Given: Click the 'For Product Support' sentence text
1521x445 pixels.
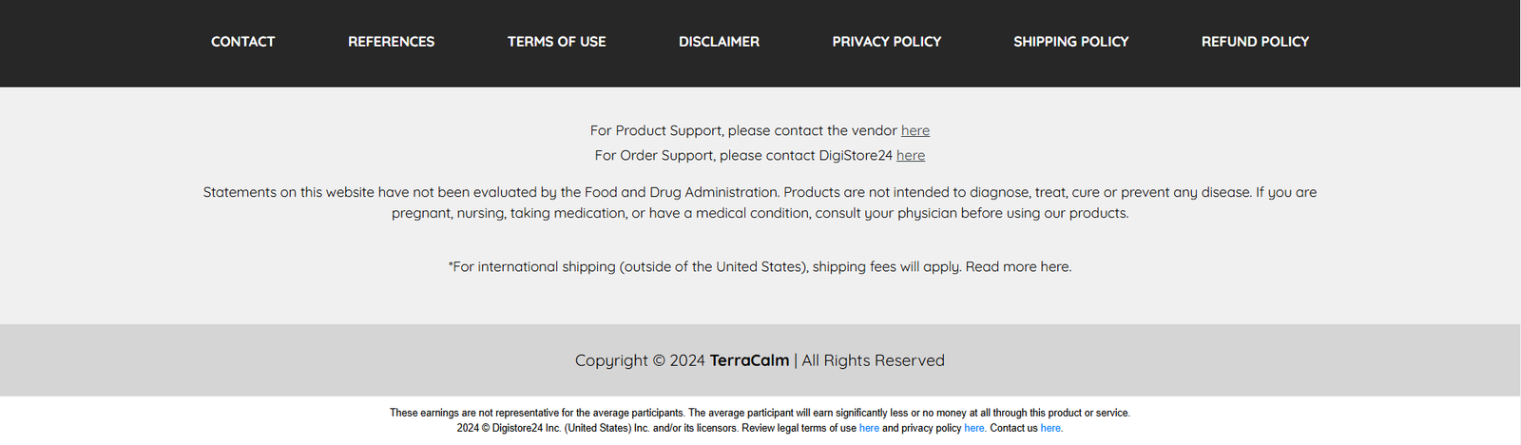Looking at the screenshot, I should tap(743, 130).
